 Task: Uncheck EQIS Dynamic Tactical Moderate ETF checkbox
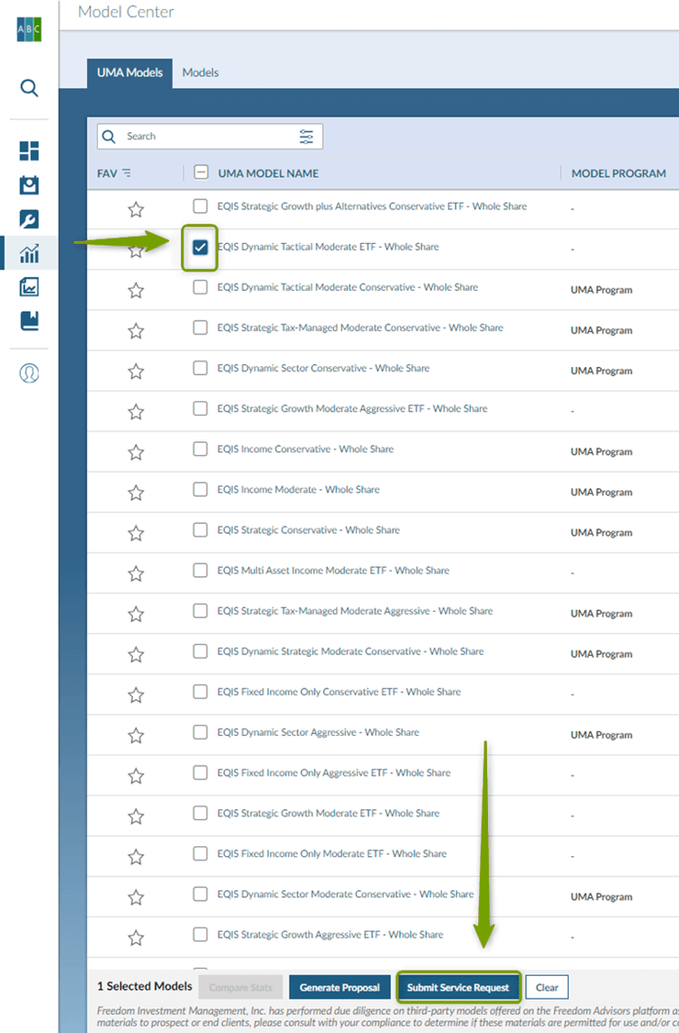click(200, 247)
